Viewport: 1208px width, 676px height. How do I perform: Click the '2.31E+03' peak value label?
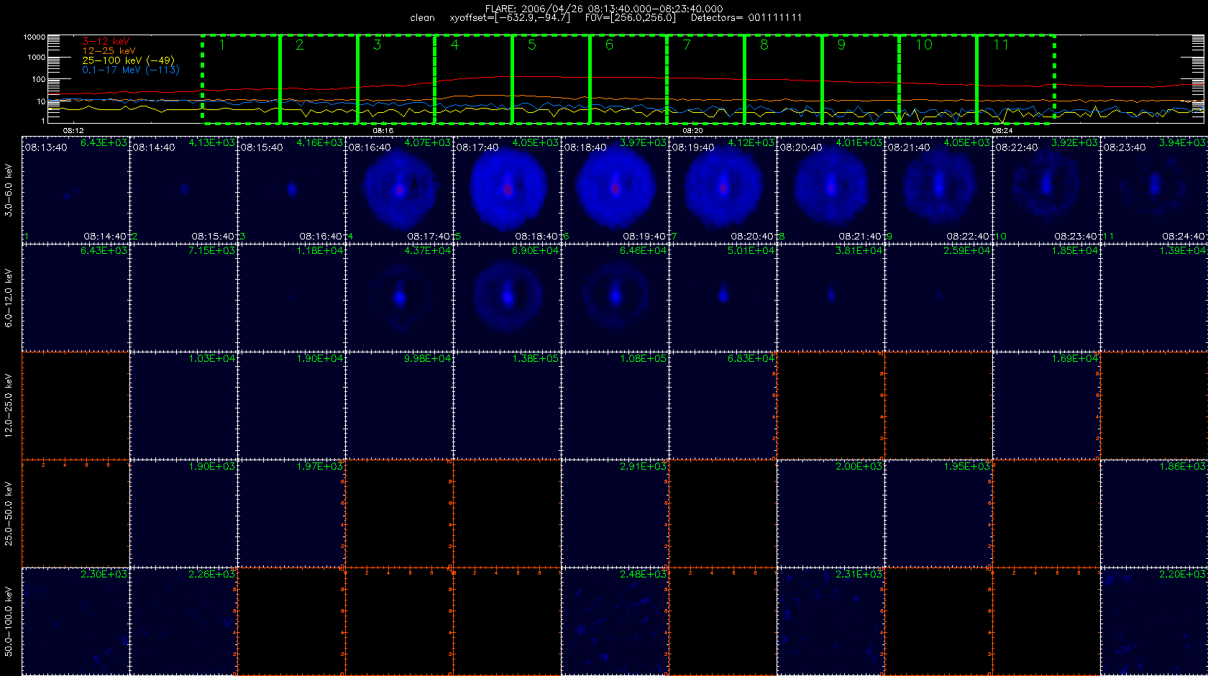click(x=859, y=574)
